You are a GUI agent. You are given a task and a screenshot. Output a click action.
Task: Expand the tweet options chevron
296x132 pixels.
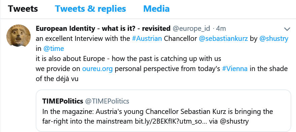pyautogui.click(x=287, y=29)
